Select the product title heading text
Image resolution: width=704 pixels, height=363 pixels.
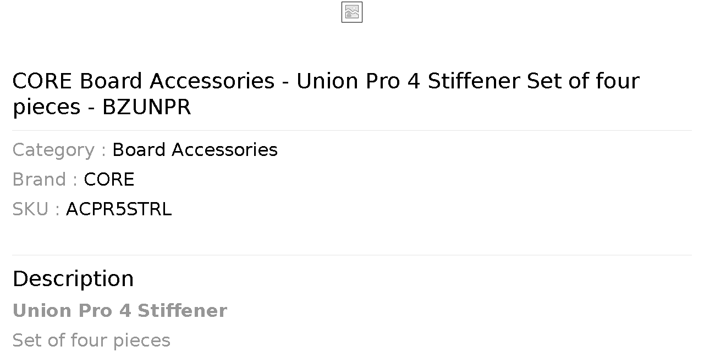tap(326, 94)
